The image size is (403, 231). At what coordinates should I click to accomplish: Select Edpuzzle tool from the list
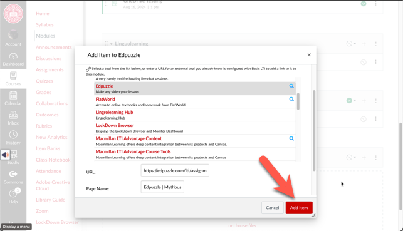tap(194, 88)
